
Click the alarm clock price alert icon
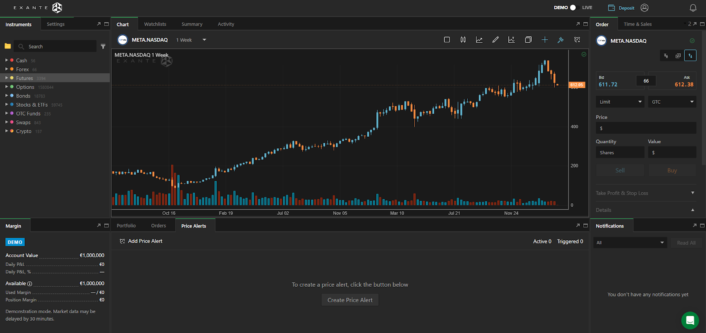(577, 40)
